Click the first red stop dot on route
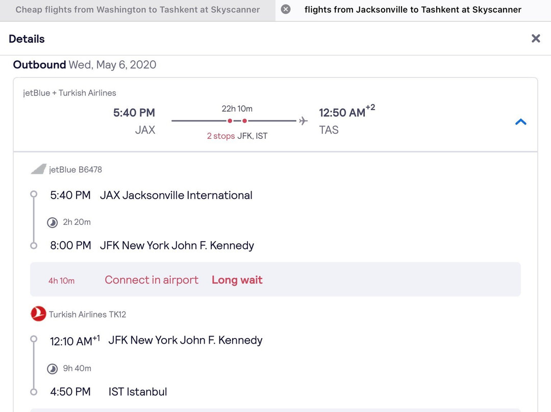551x412 pixels. [x=230, y=121]
